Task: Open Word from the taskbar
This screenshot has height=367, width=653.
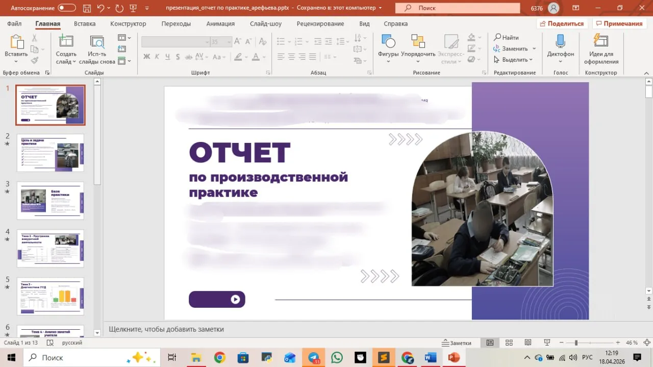Action: point(431,358)
